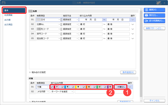Open 範囲指定 method dropdown for row 02
Image resolution: width=168 pixels, height=105 pixels.
pos(70,24)
